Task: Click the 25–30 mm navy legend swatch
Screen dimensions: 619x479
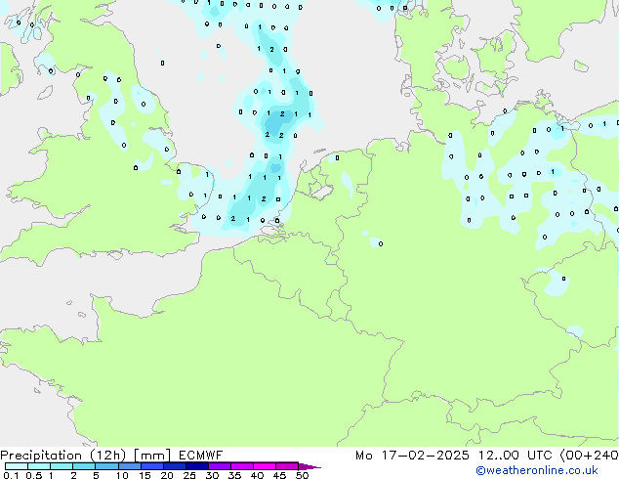Action: click(196, 466)
